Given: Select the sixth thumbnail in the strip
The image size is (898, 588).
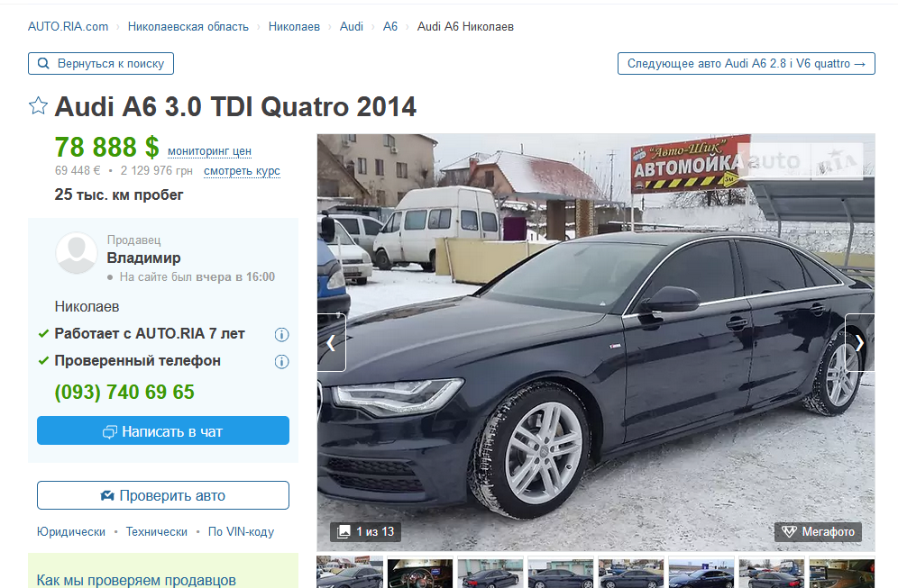Looking at the screenshot, I should [701, 572].
